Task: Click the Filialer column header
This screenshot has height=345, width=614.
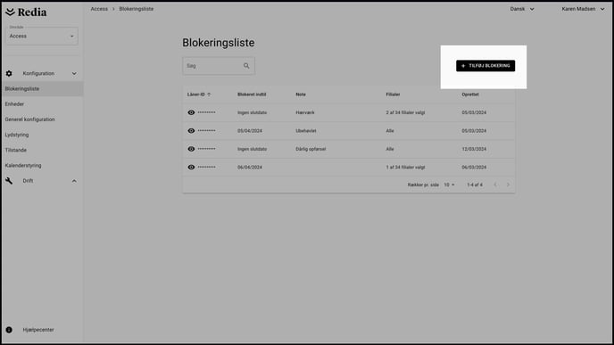Action: pos(393,94)
